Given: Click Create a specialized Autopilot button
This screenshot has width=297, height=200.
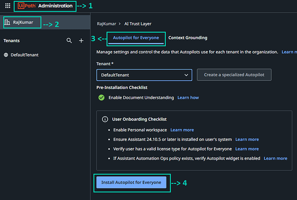Looking at the screenshot, I should (234, 75).
